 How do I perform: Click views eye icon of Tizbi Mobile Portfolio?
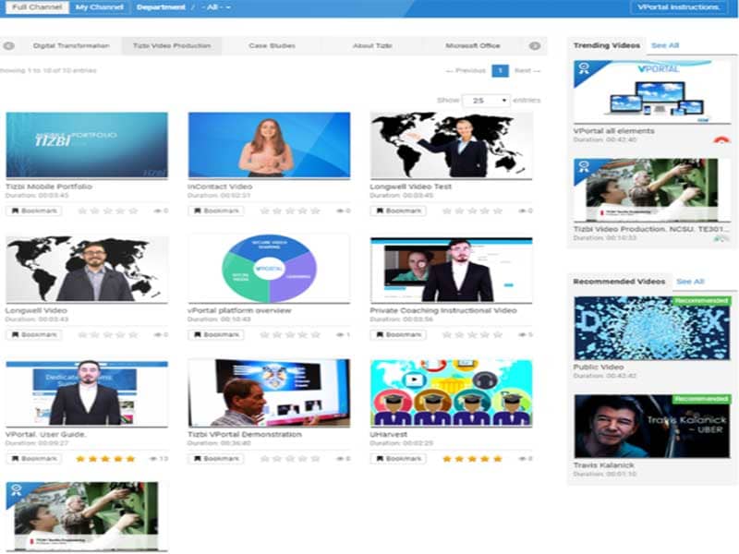(158, 211)
